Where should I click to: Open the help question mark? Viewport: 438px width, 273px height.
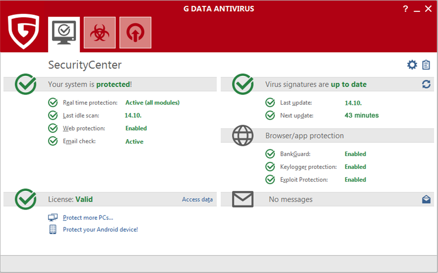(x=405, y=9)
